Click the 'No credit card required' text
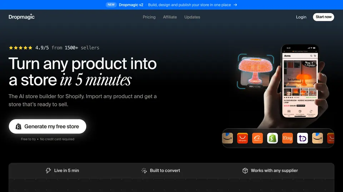343x192 pixels. (57, 139)
